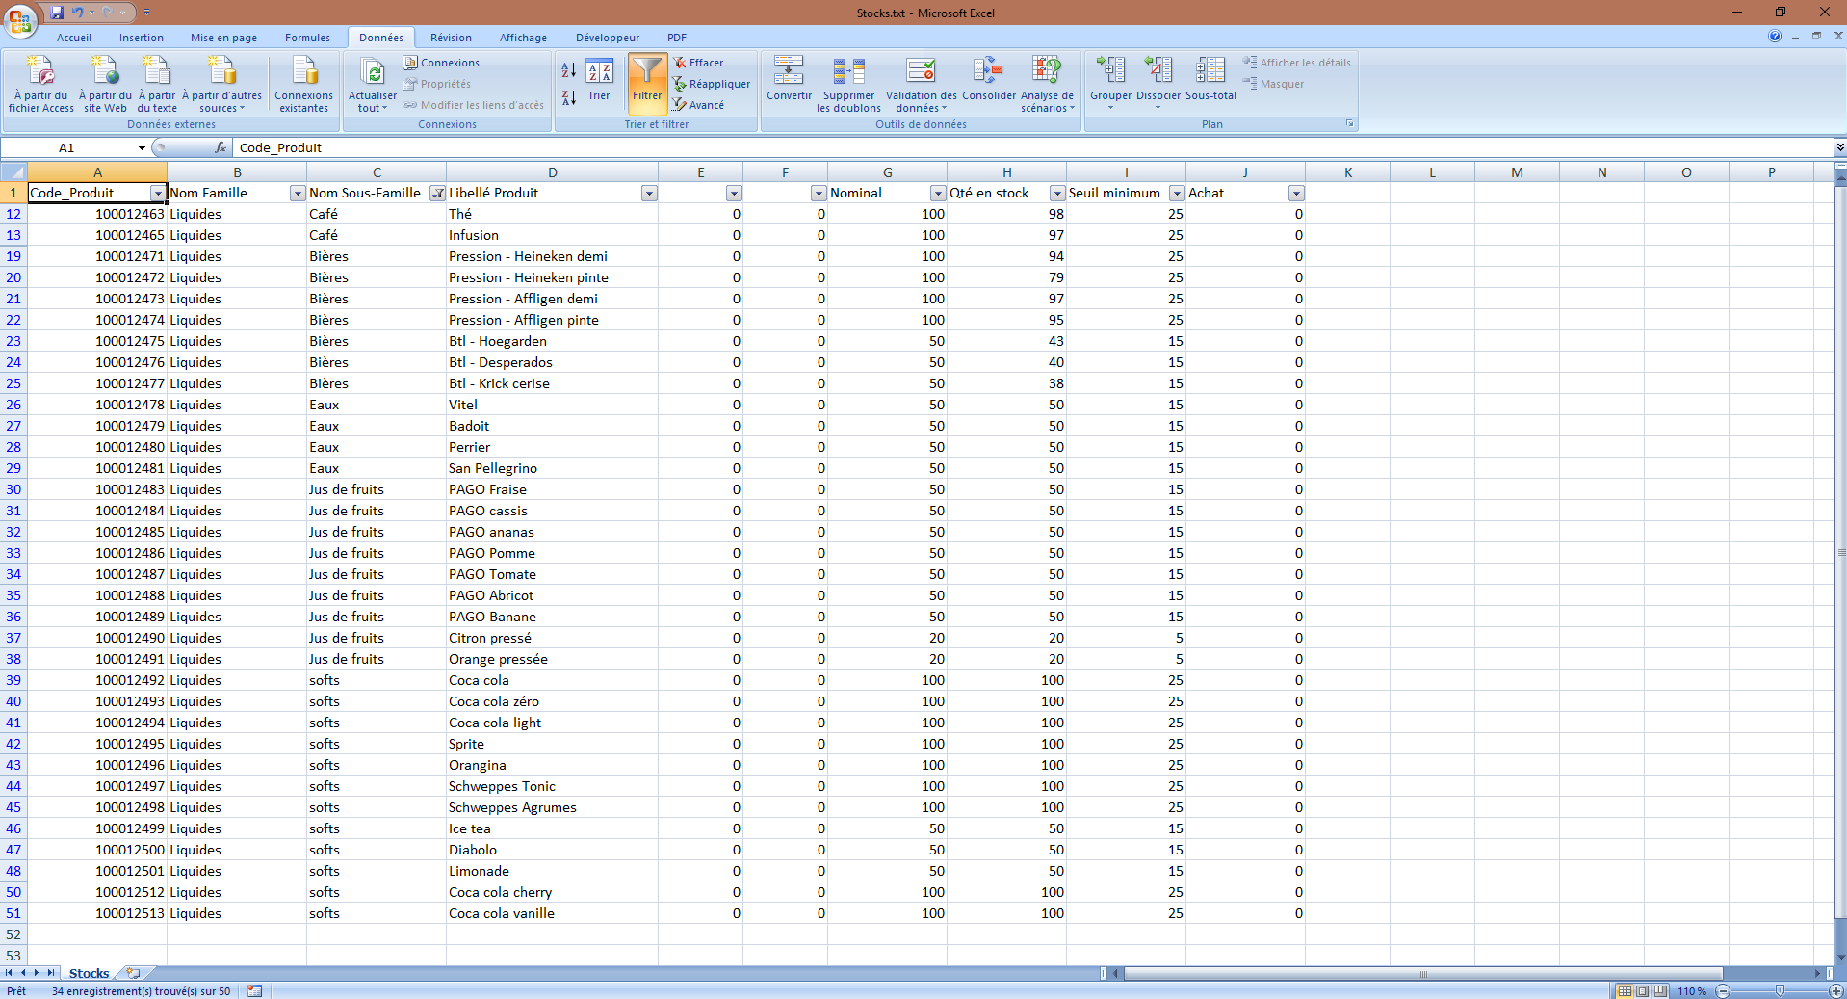Open the Développeur tab

coord(608,38)
